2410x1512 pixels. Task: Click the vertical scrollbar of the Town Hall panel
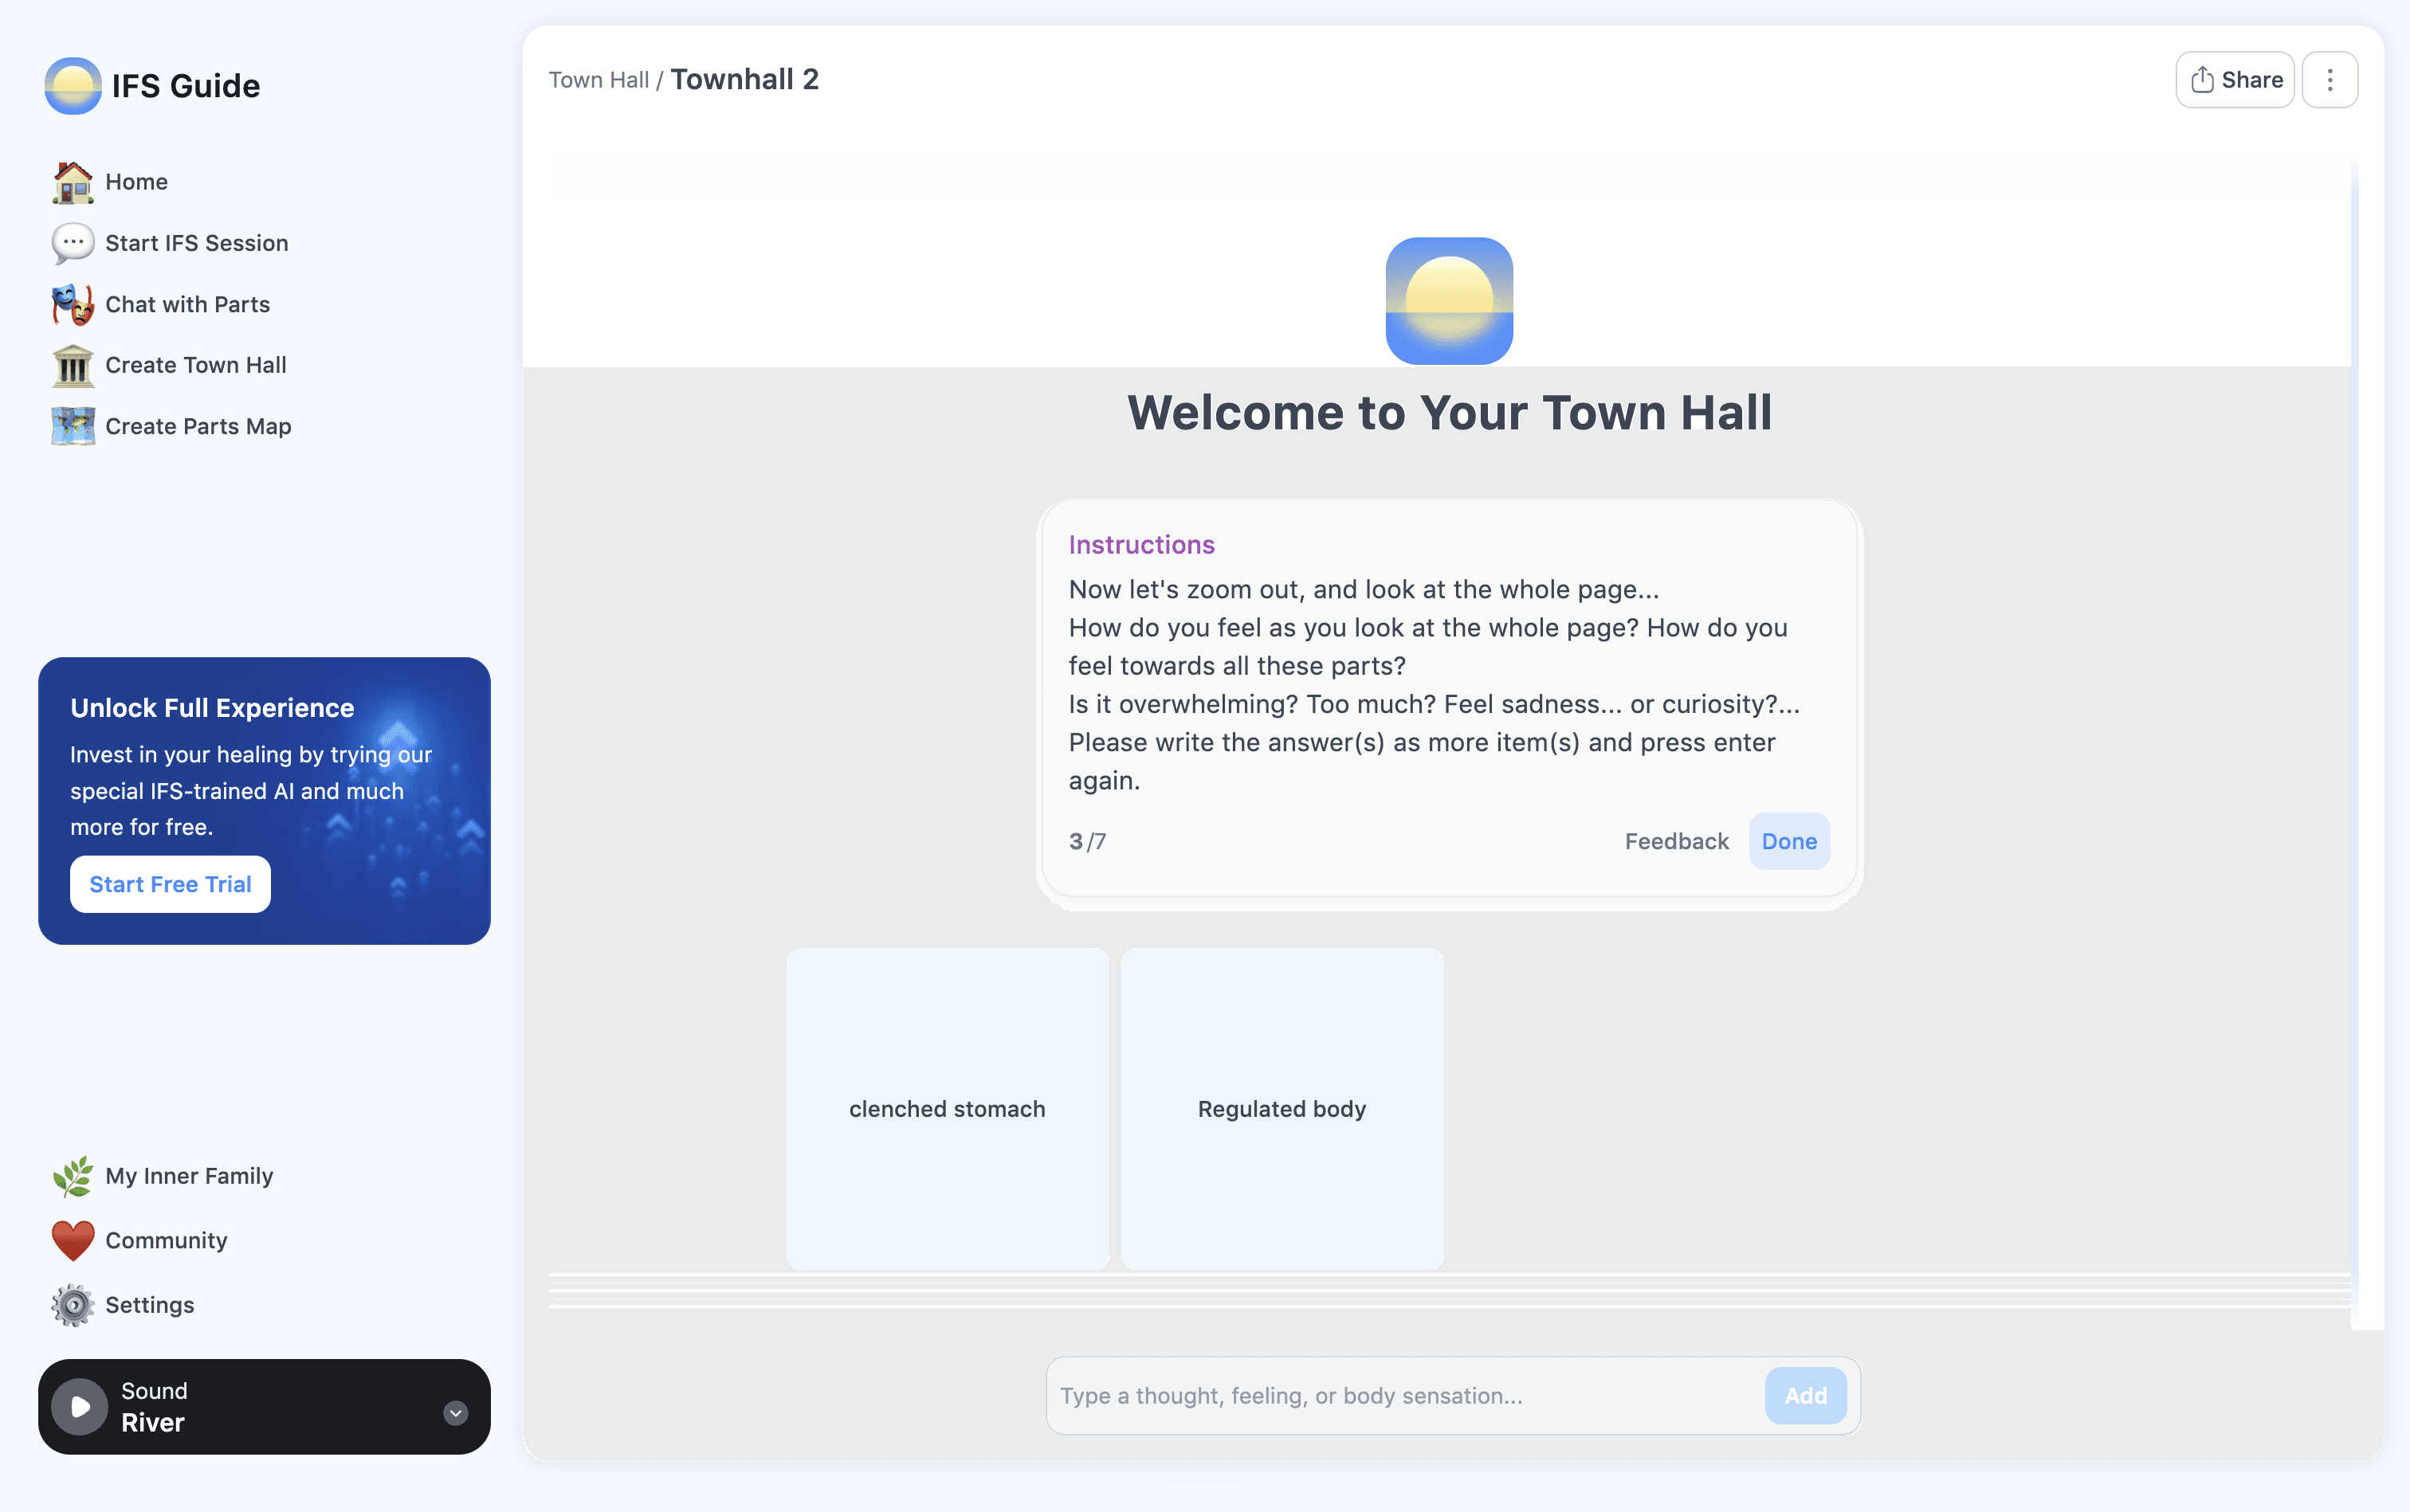click(x=2354, y=745)
